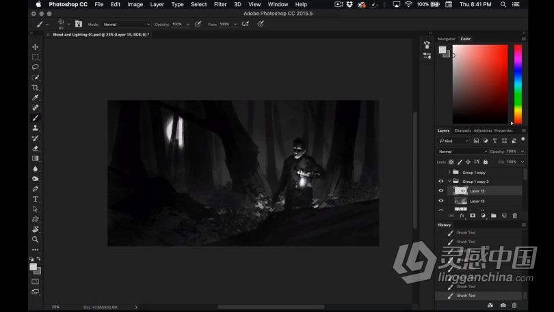Select the Blur tool
The height and width of the screenshot is (312, 554).
(x=36, y=169)
